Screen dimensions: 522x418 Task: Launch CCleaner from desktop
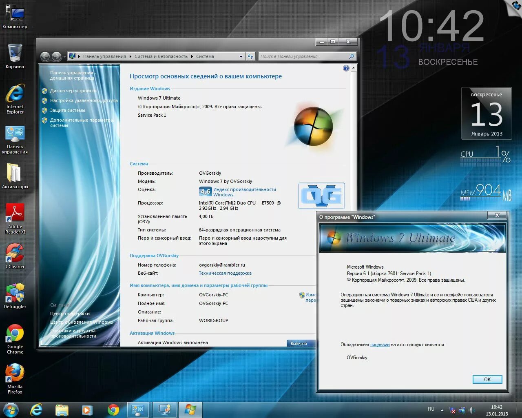click(x=15, y=256)
